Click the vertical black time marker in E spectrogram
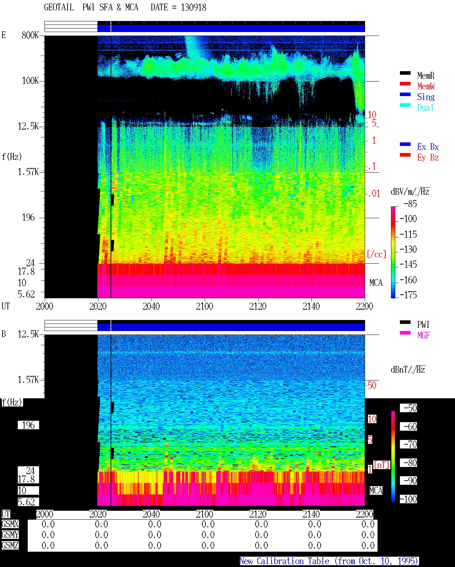This screenshot has height=567, width=455. pos(111,167)
